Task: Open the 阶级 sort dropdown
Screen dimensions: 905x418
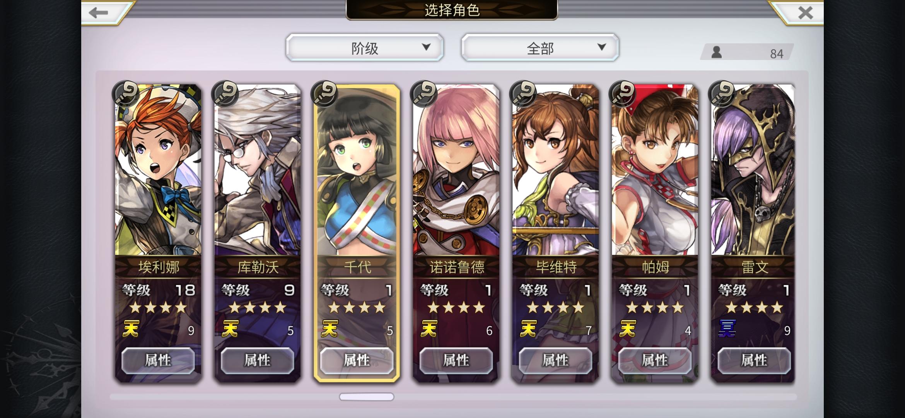Action: click(365, 48)
